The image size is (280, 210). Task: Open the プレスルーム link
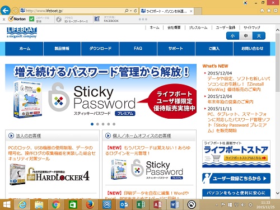coord(198,27)
